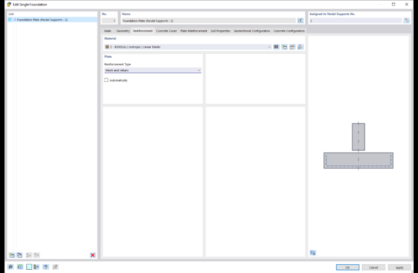
Task: Open the search help icon at bottom
Action: (x=10, y=267)
